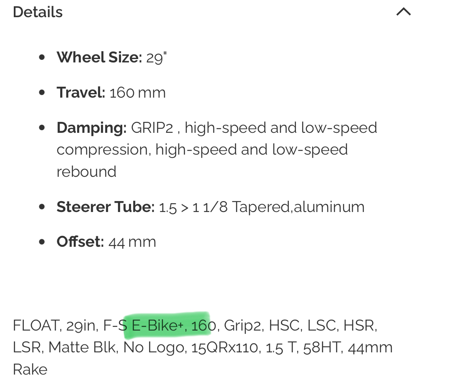The width and height of the screenshot is (473, 380).
Task: Click the Damping label
Action: pos(92,128)
